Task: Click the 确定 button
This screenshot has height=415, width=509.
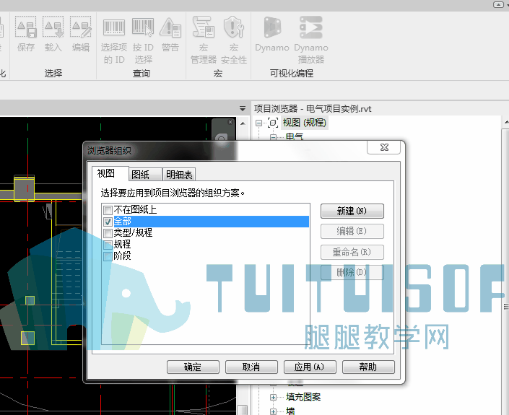Action: [193, 367]
